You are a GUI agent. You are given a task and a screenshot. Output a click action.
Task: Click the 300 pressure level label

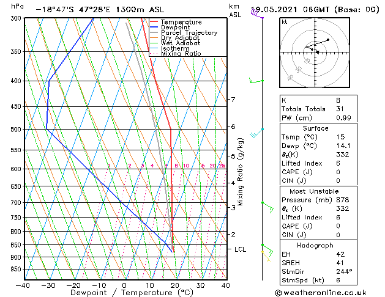point(17,18)
